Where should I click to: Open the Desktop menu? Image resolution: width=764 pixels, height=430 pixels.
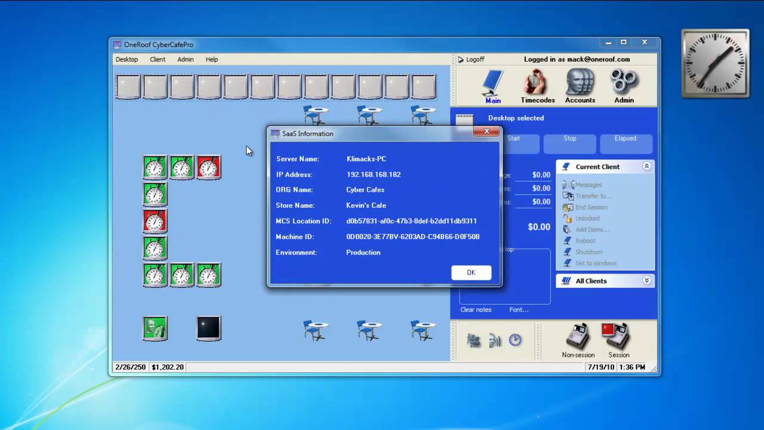click(x=127, y=59)
